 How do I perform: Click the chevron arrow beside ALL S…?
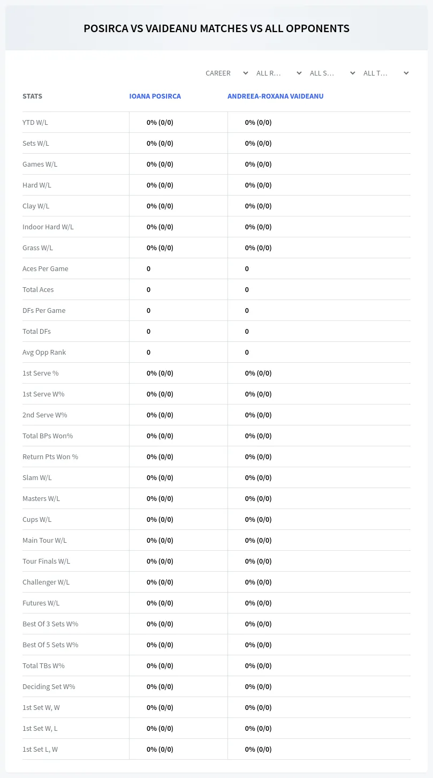point(353,73)
